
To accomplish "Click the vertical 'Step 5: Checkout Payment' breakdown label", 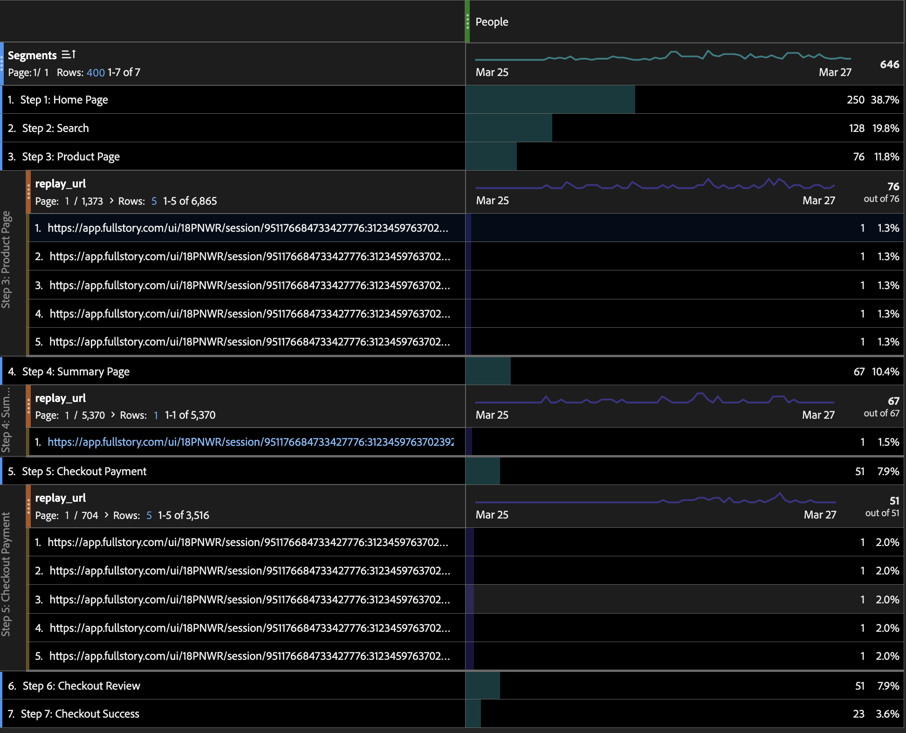I will pos(6,574).
